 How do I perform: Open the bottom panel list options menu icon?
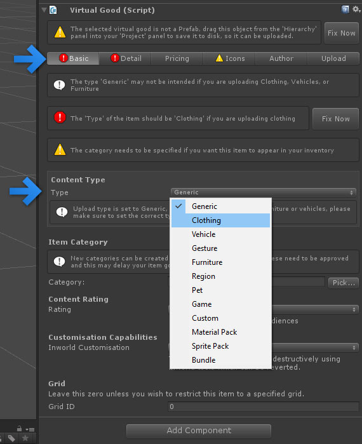[x=30, y=429]
